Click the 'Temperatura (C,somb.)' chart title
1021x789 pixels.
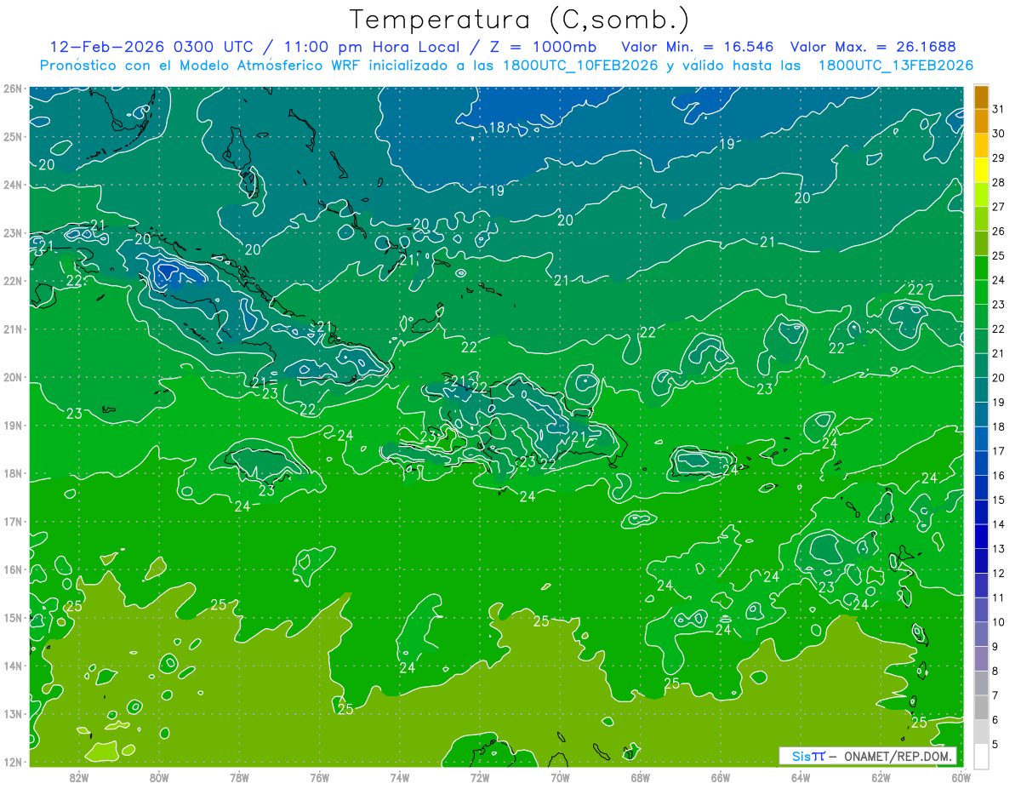click(519, 20)
